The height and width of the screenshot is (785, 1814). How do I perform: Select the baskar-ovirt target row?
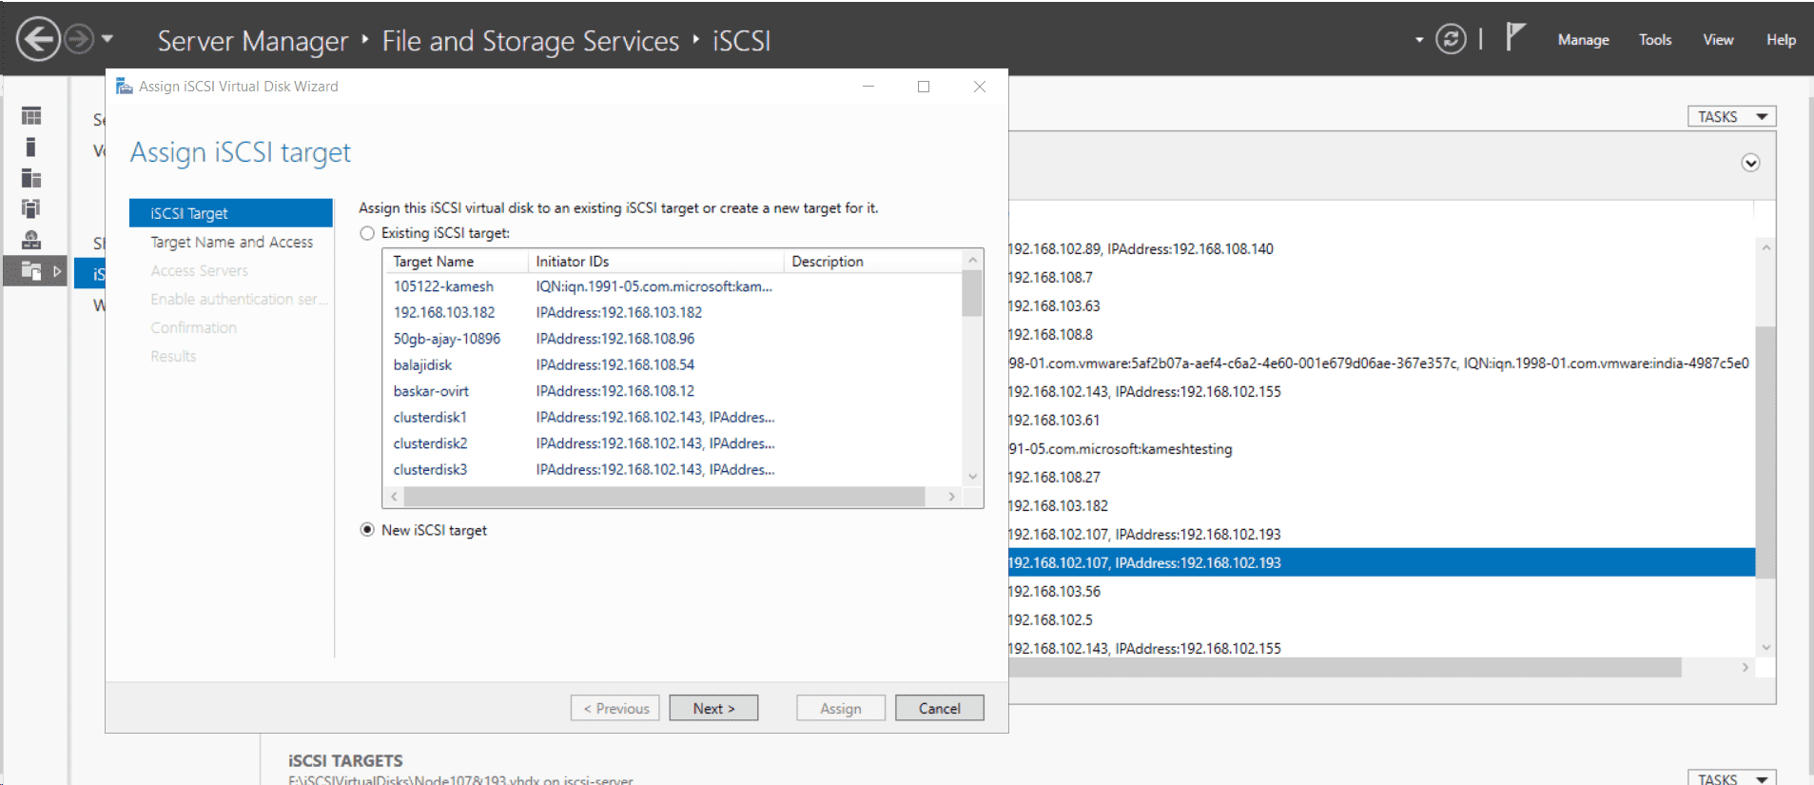(673, 391)
